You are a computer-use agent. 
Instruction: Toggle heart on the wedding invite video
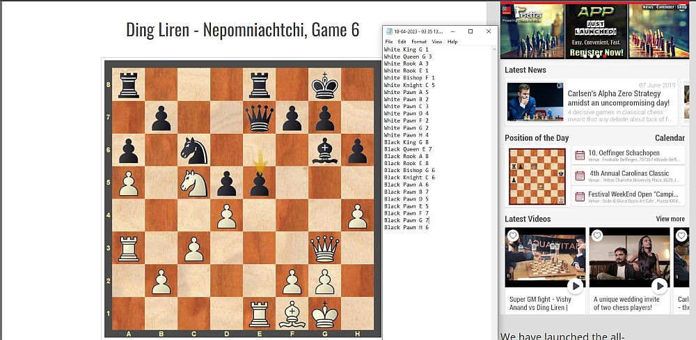[597, 235]
